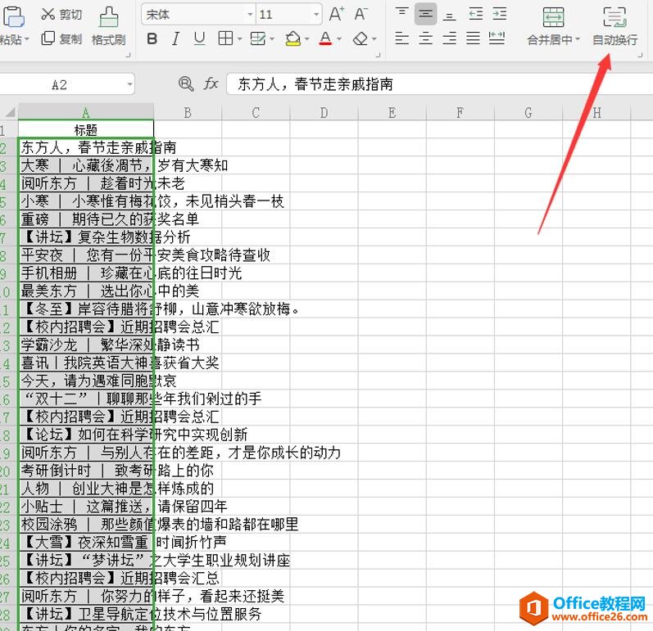Click decrease indent icon

click(475, 14)
